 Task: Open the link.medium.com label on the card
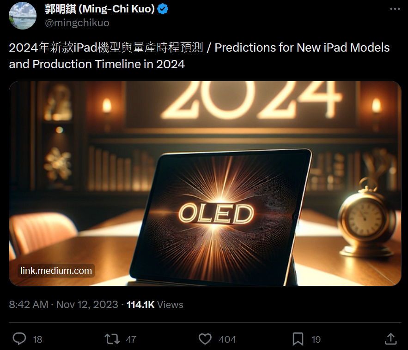point(56,271)
